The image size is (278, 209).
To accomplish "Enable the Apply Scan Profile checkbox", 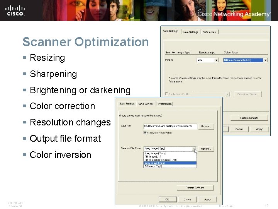I will [166, 94].
